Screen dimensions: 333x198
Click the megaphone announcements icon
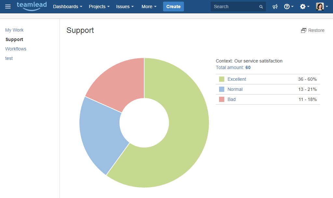pyautogui.click(x=275, y=7)
